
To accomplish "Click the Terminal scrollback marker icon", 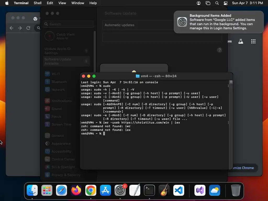I will point(231,82).
